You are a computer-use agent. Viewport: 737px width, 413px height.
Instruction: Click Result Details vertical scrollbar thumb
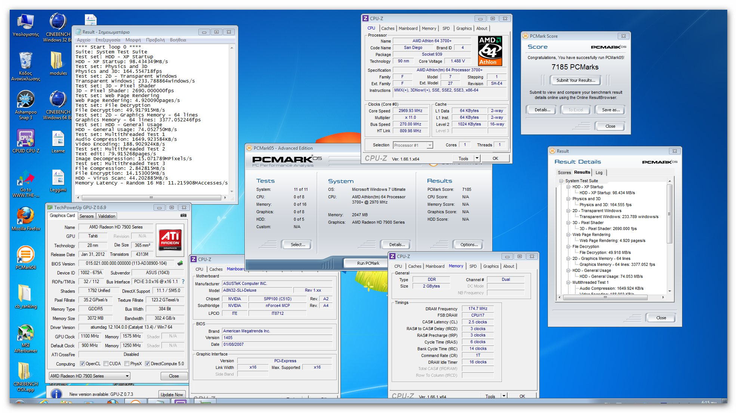point(670,213)
